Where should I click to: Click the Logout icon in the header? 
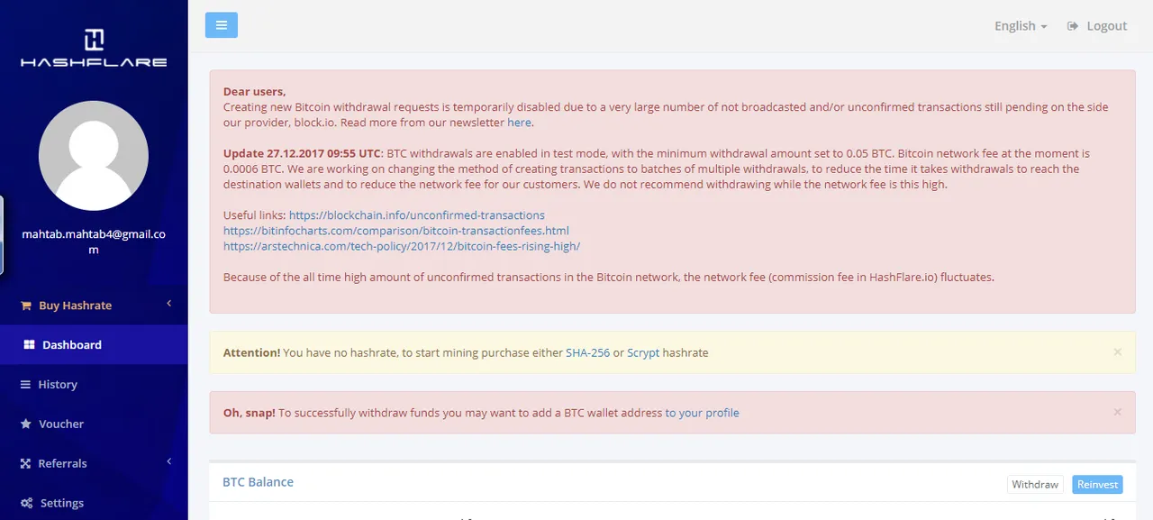point(1073,26)
